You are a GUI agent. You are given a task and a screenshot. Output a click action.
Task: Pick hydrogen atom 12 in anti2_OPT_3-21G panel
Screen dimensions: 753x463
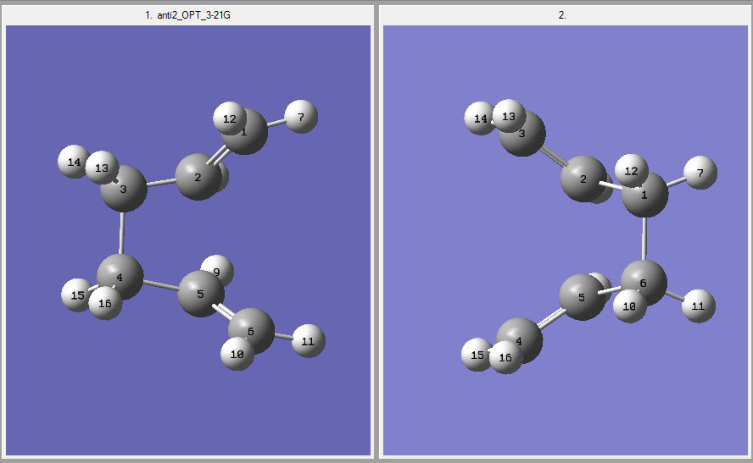click(229, 118)
